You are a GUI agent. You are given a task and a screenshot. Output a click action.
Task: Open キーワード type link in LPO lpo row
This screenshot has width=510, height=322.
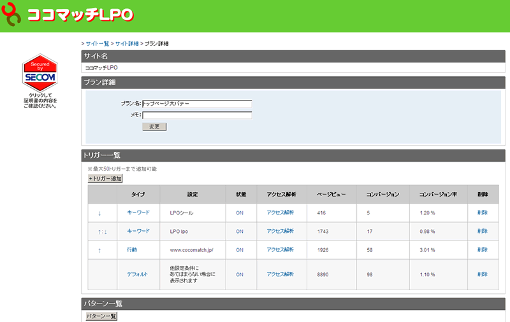pyautogui.click(x=138, y=231)
